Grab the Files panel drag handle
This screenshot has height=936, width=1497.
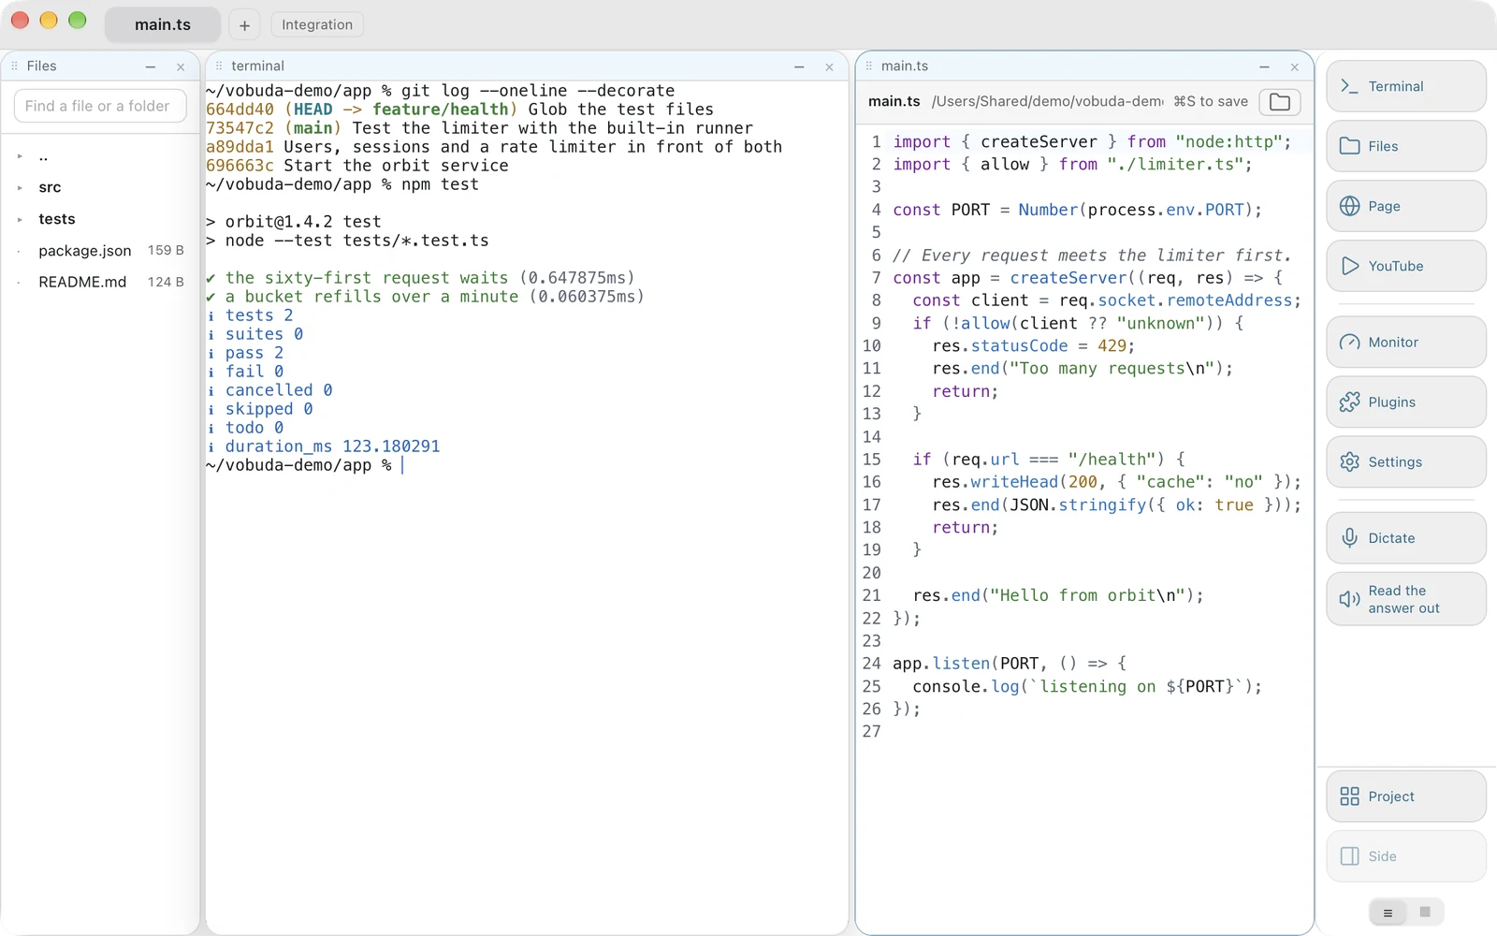(14, 66)
